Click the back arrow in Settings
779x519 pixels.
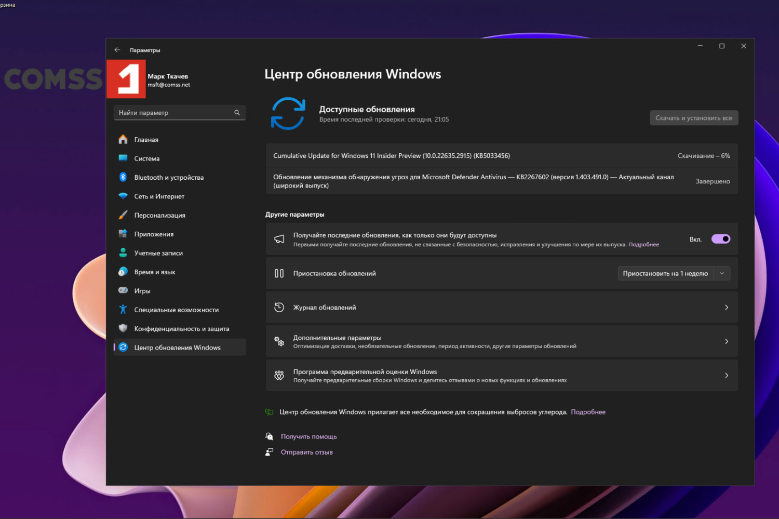point(117,50)
